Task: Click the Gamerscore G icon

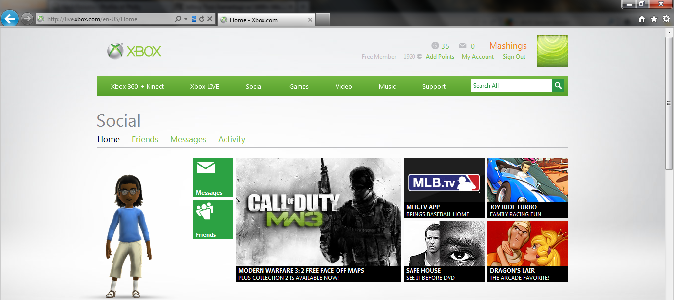Action: coord(435,46)
